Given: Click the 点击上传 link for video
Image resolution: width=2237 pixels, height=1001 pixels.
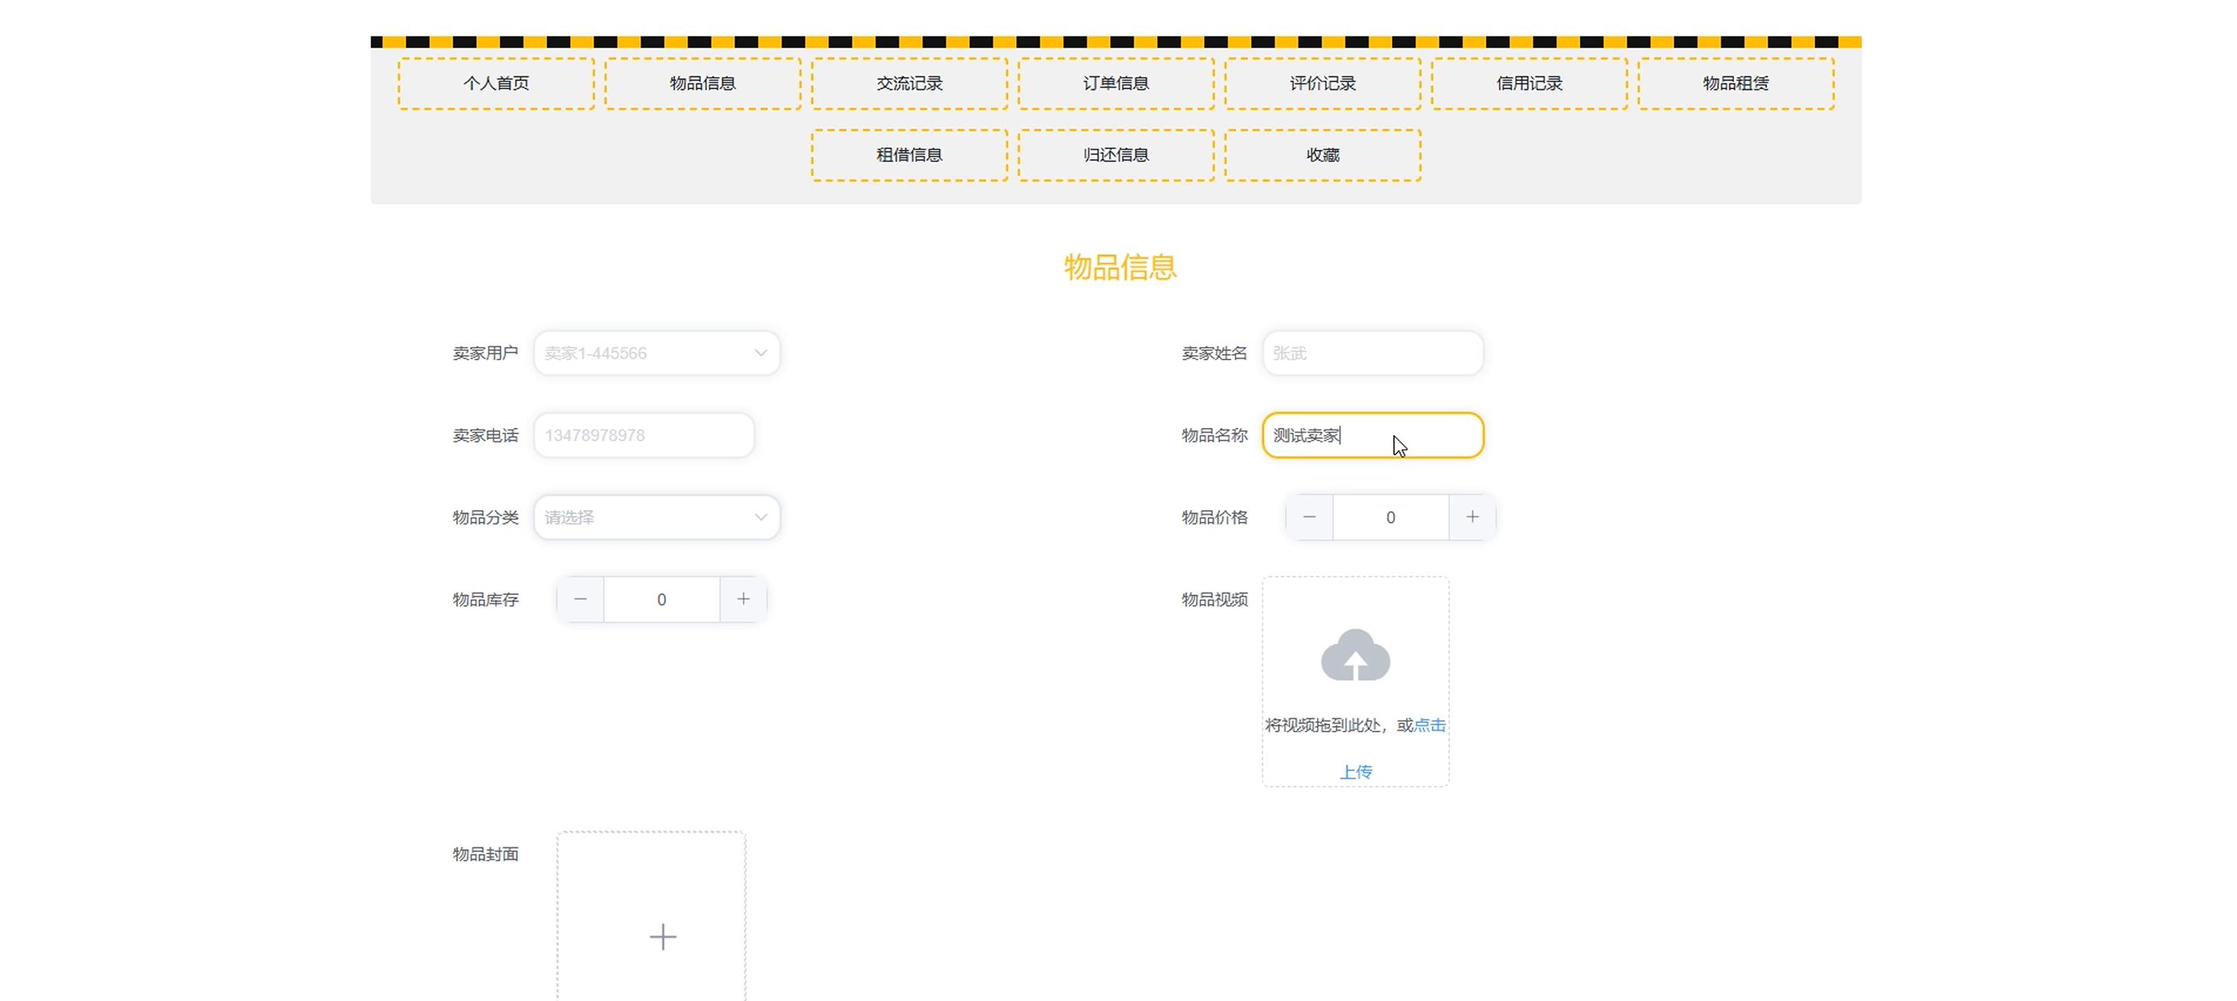Looking at the screenshot, I should [x=1430, y=725].
